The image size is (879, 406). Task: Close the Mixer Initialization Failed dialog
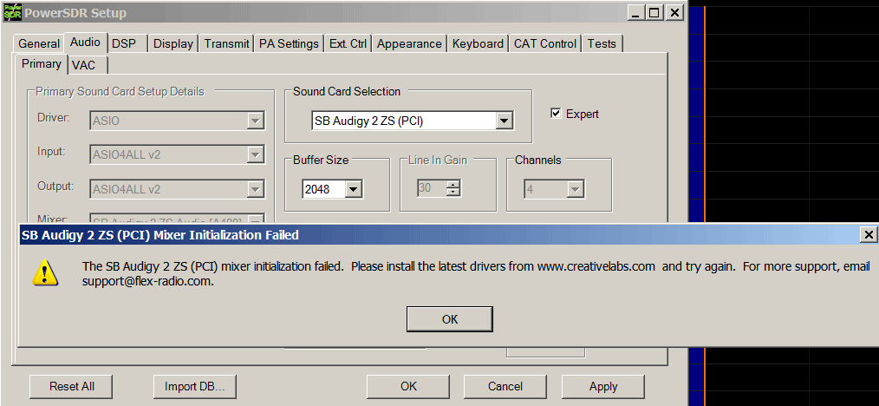(869, 235)
